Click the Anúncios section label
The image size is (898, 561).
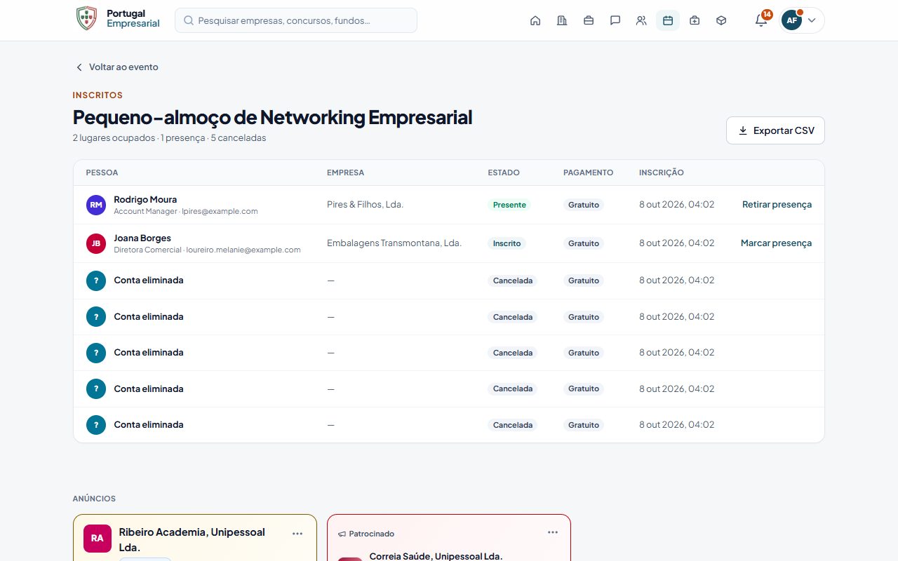click(x=94, y=499)
